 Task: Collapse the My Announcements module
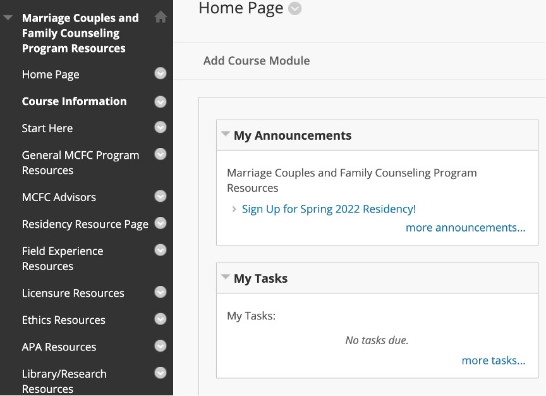click(225, 134)
